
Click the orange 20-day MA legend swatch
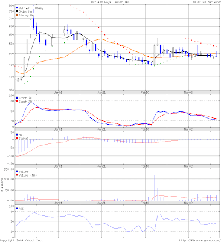click(x=17, y=15)
